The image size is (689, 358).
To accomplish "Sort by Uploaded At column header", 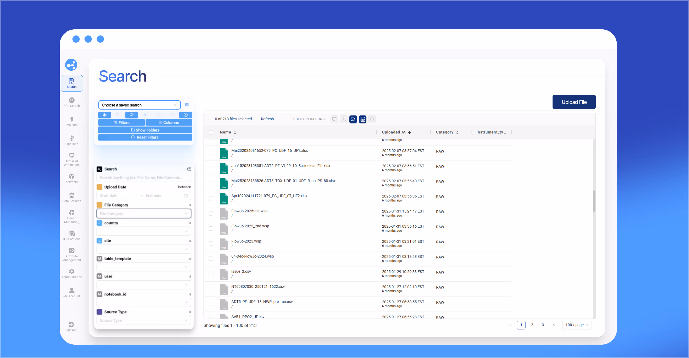I will [396, 132].
